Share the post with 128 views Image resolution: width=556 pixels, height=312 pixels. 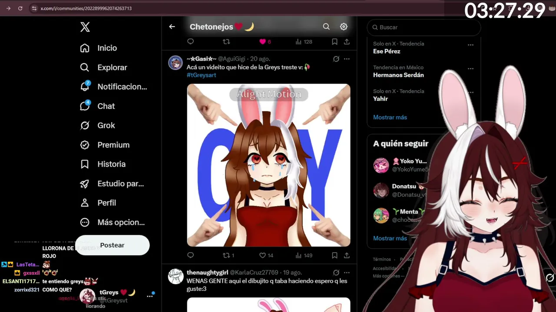tap(347, 42)
